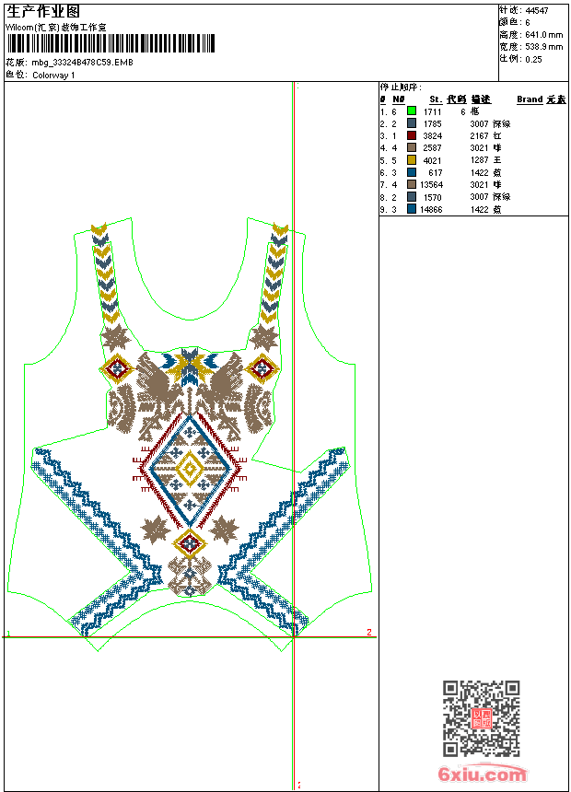Image resolution: width=571 pixels, height=792 pixels.
Task: Click the Wilcom studio name line
Action: coord(56,28)
